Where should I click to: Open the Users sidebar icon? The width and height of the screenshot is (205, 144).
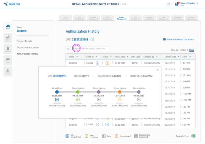[8, 71]
